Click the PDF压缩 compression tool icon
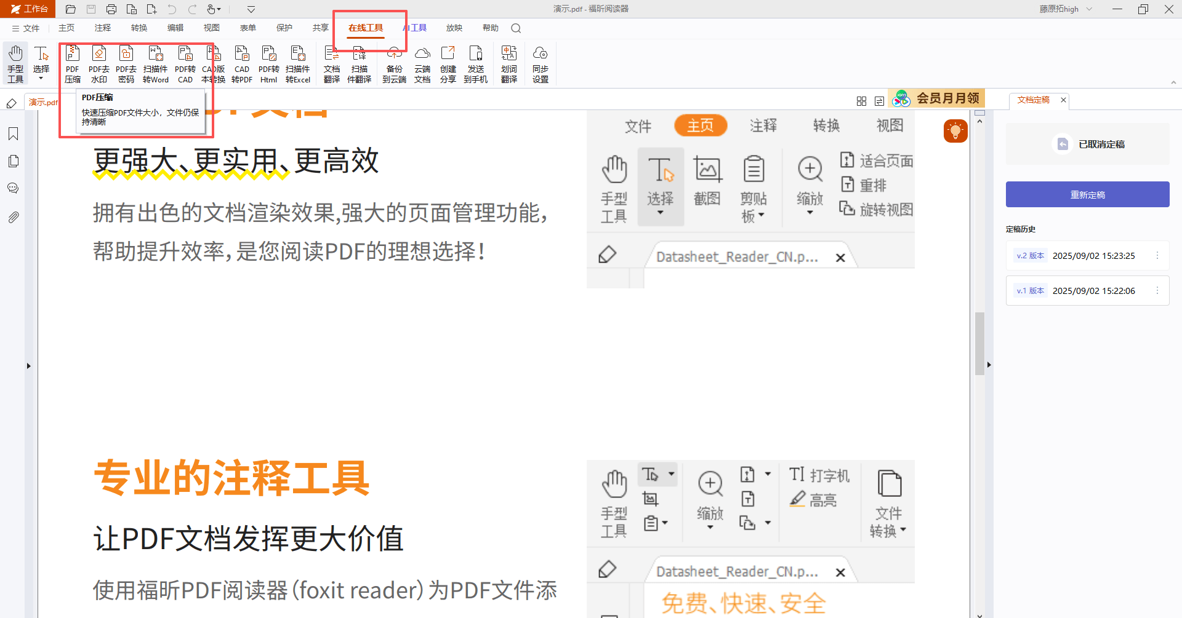 click(73, 64)
